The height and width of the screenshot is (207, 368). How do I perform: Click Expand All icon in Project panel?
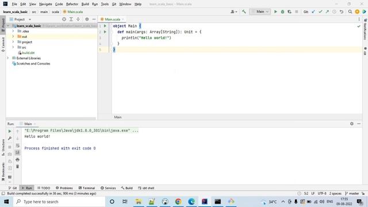[x=71, y=19]
